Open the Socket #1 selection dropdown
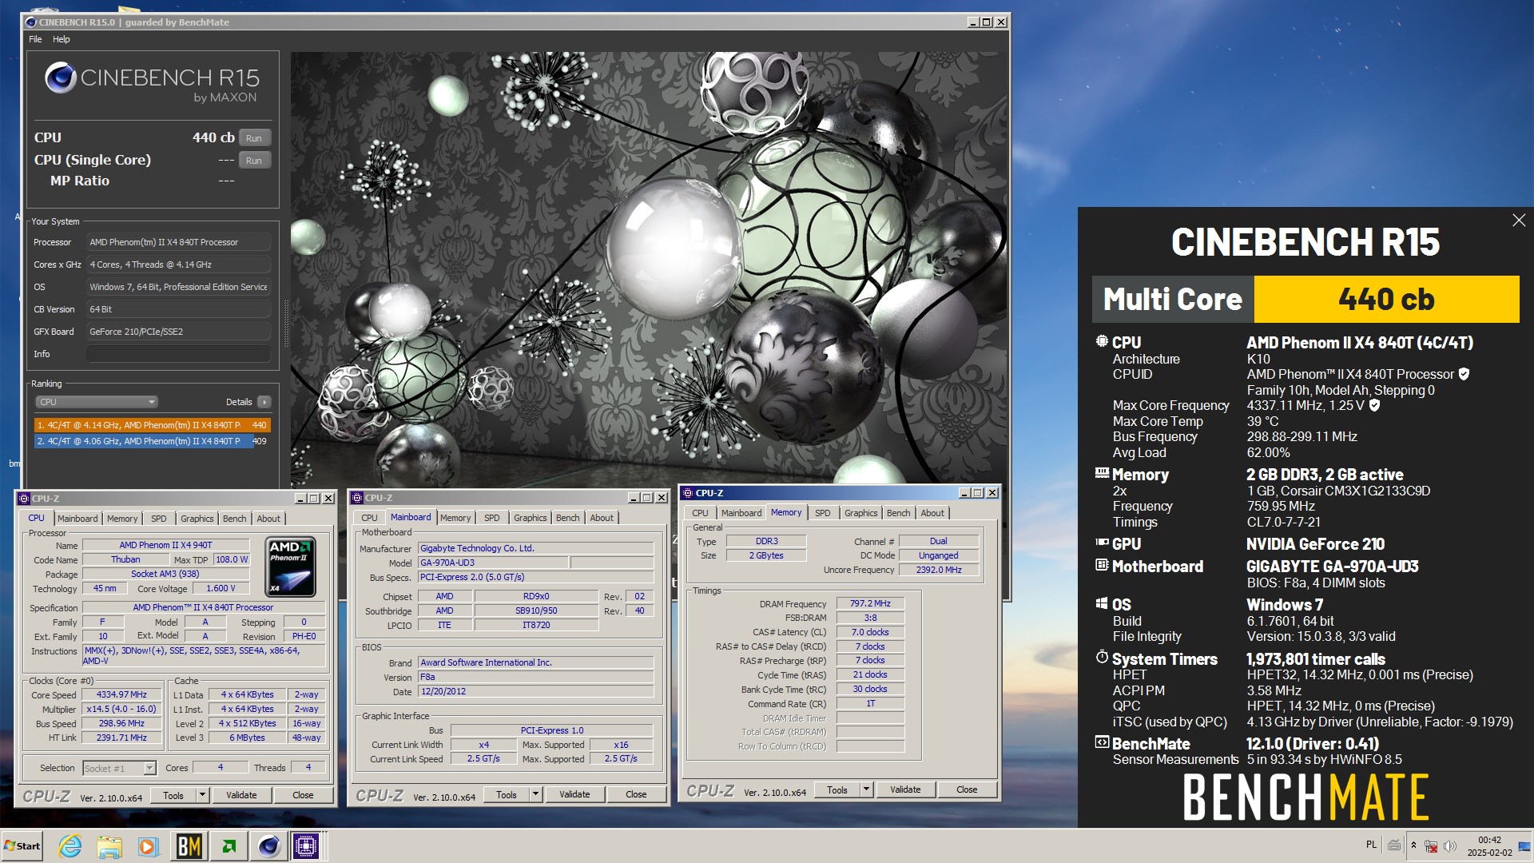This screenshot has height=863, width=1534. (119, 769)
